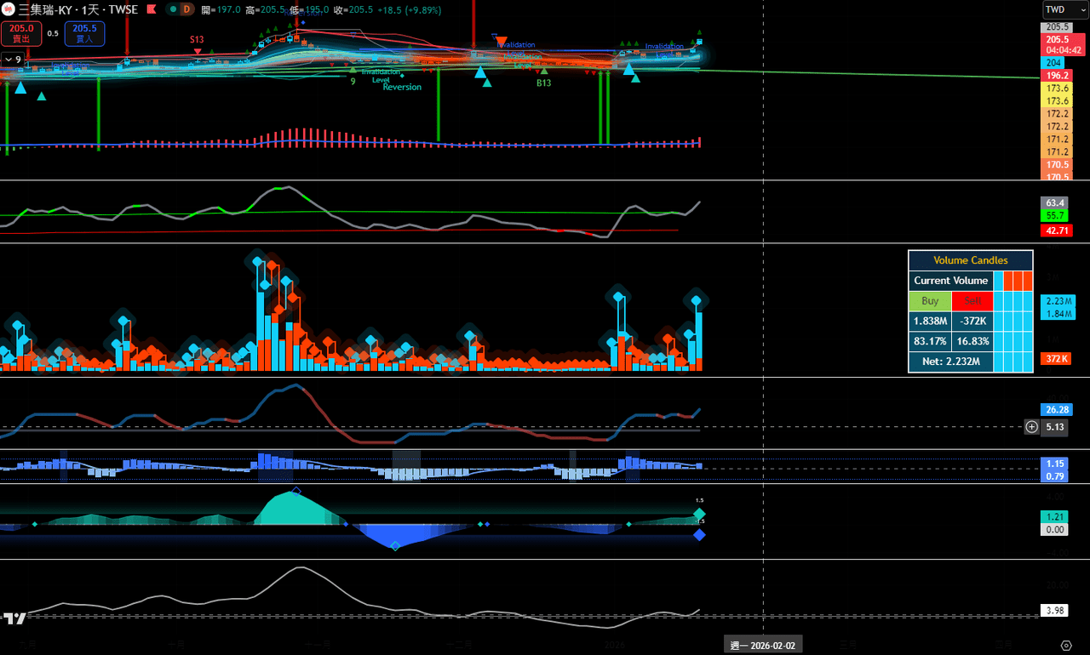Click the 205.0 賣出 sell button
Screen dimensions: 1090x655
(x=21, y=33)
